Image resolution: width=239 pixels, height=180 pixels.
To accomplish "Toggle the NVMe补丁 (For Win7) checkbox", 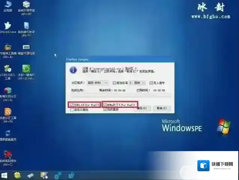I will pyautogui.click(x=105, y=104).
